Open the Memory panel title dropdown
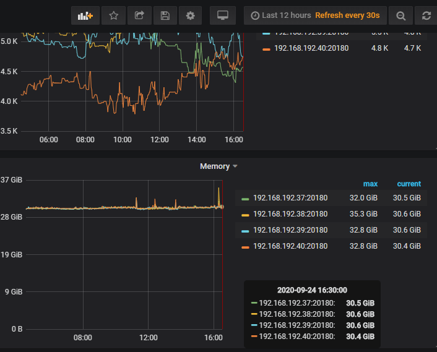437x352 pixels. click(218, 166)
